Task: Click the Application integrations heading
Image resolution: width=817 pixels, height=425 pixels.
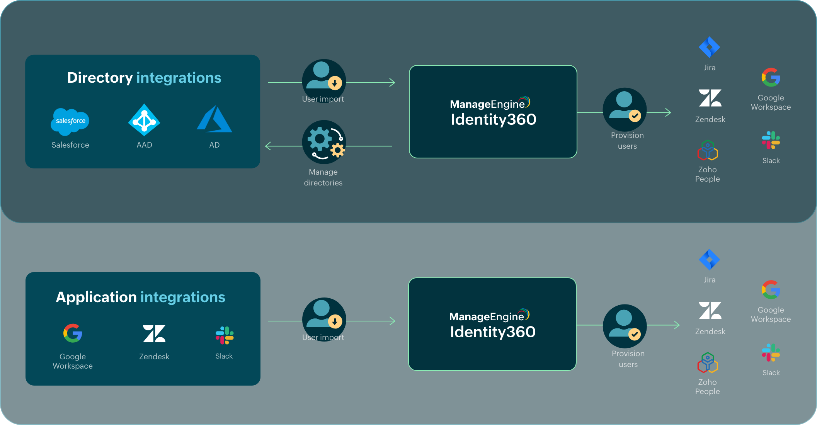Action: pos(141,297)
